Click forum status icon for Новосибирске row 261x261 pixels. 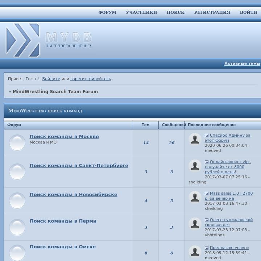coord(17,200)
